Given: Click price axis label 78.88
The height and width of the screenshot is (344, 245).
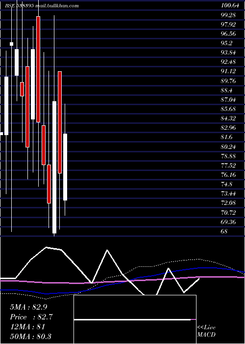Looking at the screenshot, I should coord(228,156).
